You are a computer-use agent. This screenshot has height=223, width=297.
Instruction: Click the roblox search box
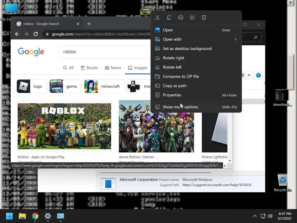104,52
